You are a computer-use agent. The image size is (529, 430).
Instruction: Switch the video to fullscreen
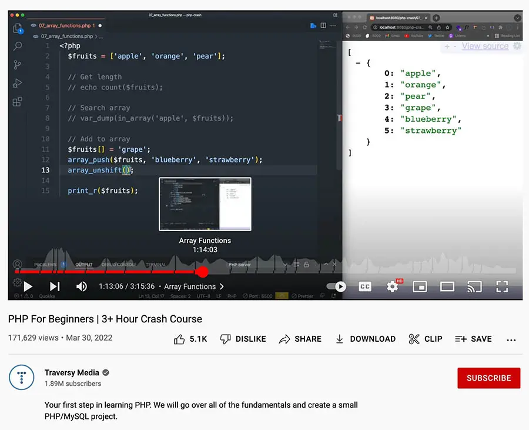[x=502, y=286]
